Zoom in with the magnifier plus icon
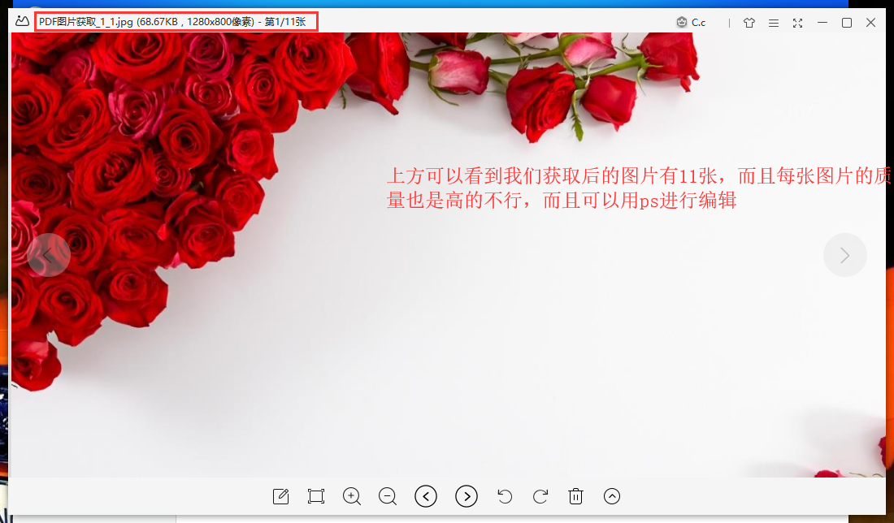The image size is (894, 523). click(x=352, y=496)
